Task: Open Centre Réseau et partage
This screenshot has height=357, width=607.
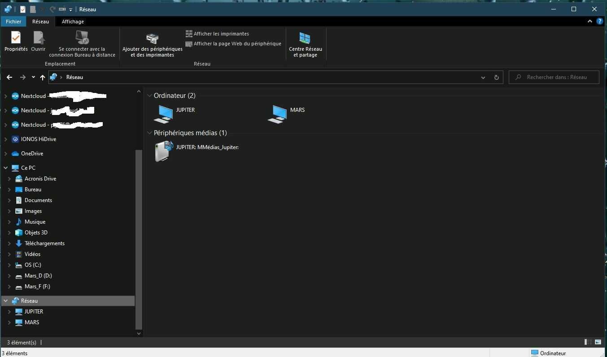Action: (x=306, y=45)
